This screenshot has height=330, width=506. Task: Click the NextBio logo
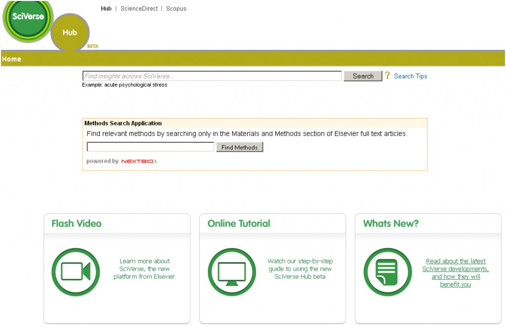[x=139, y=161]
